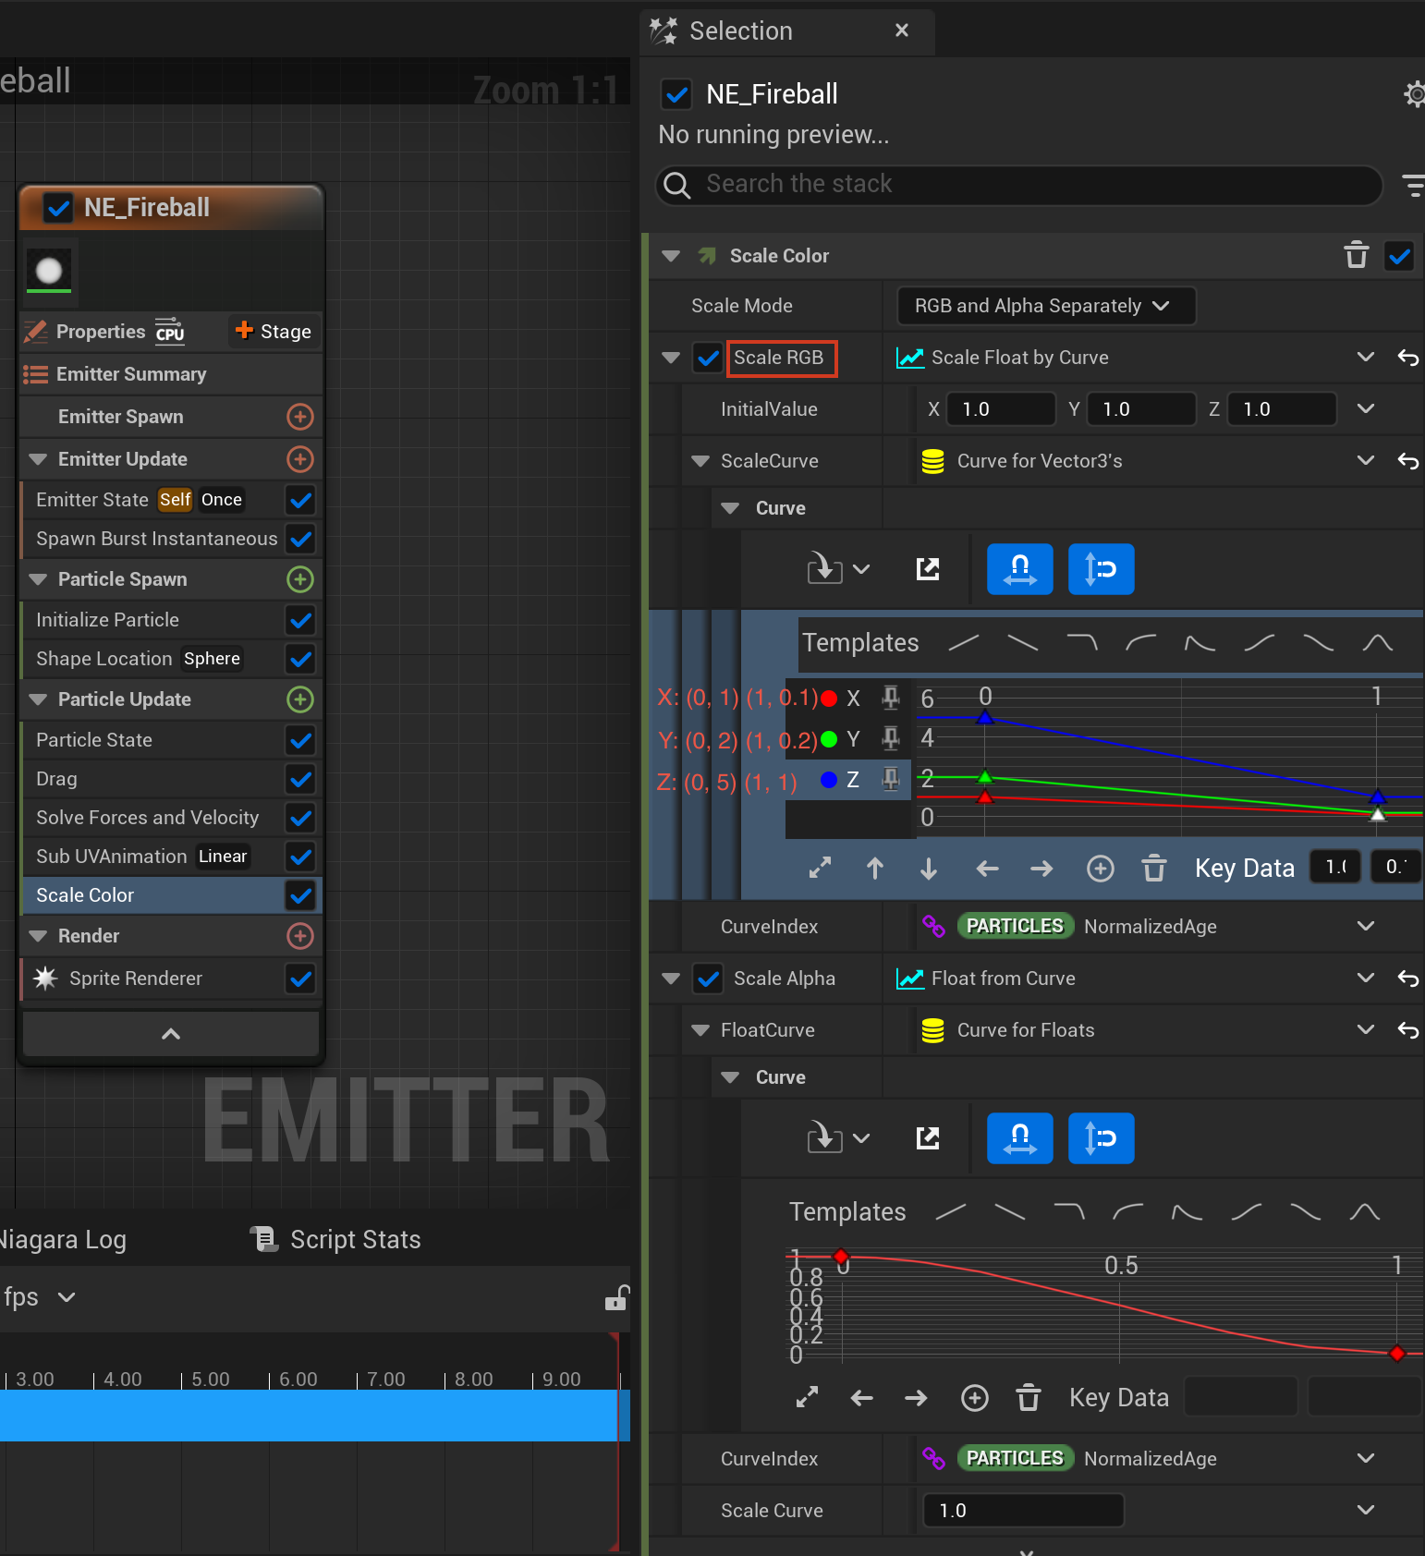The width and height of the screenshot is (1425, 1556).
Task: Open Emitter Summary entry
Action: [x=171, y=374]
